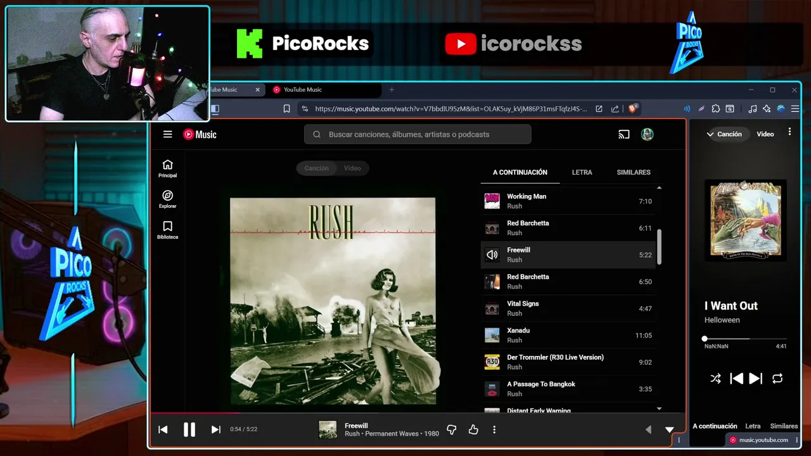Open side panel Similares tab
Image resolution: width=811 pixels, height=456 pixels.
click(x=784, y=426)
